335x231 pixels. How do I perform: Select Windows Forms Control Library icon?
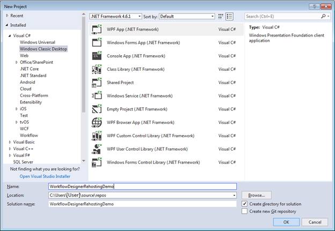(x=97, y=162)
